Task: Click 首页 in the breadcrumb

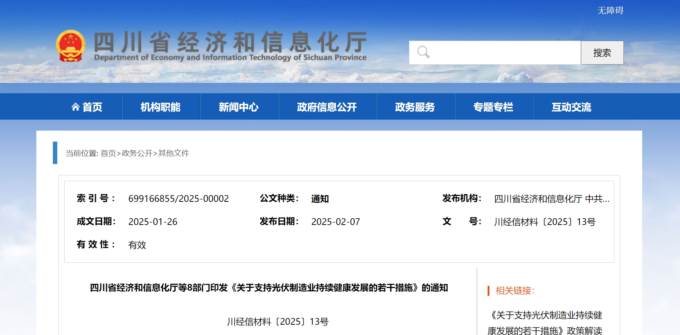Action: (108, 153)
